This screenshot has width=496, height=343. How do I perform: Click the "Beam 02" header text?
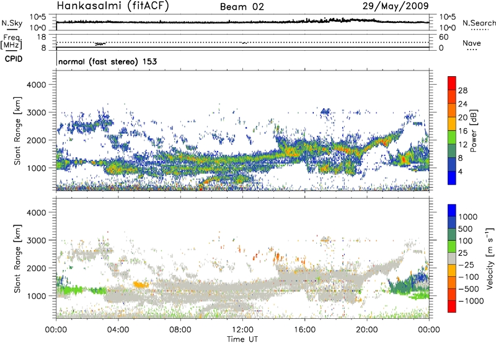point(242,7)
